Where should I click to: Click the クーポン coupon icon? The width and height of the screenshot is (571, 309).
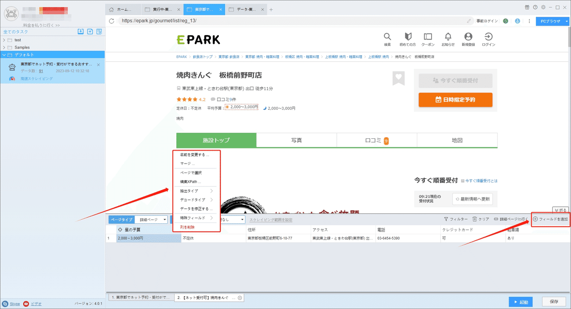pyautogui.click(x=428, y=37)
